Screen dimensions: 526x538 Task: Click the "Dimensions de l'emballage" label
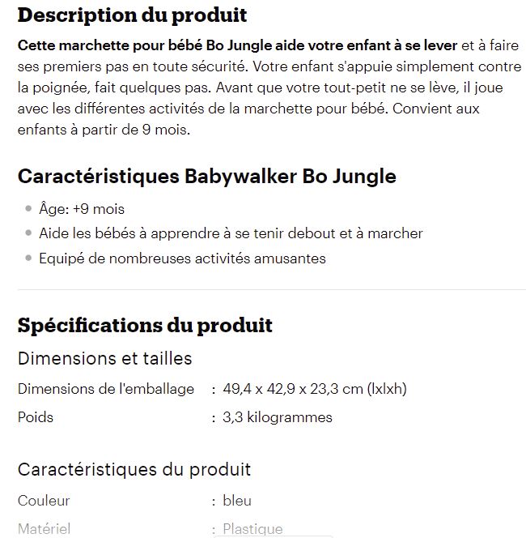(x=106, y=389)
